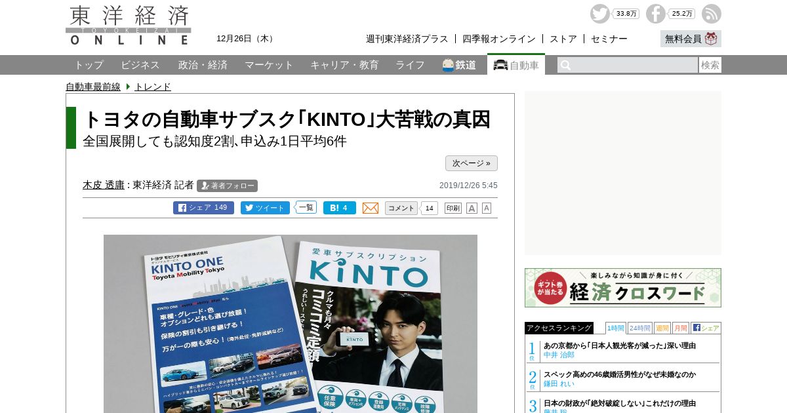Open the 政治・経済 navigation tab
The width and height of the screenshot is (787, 413).
(x=203, y=65)
